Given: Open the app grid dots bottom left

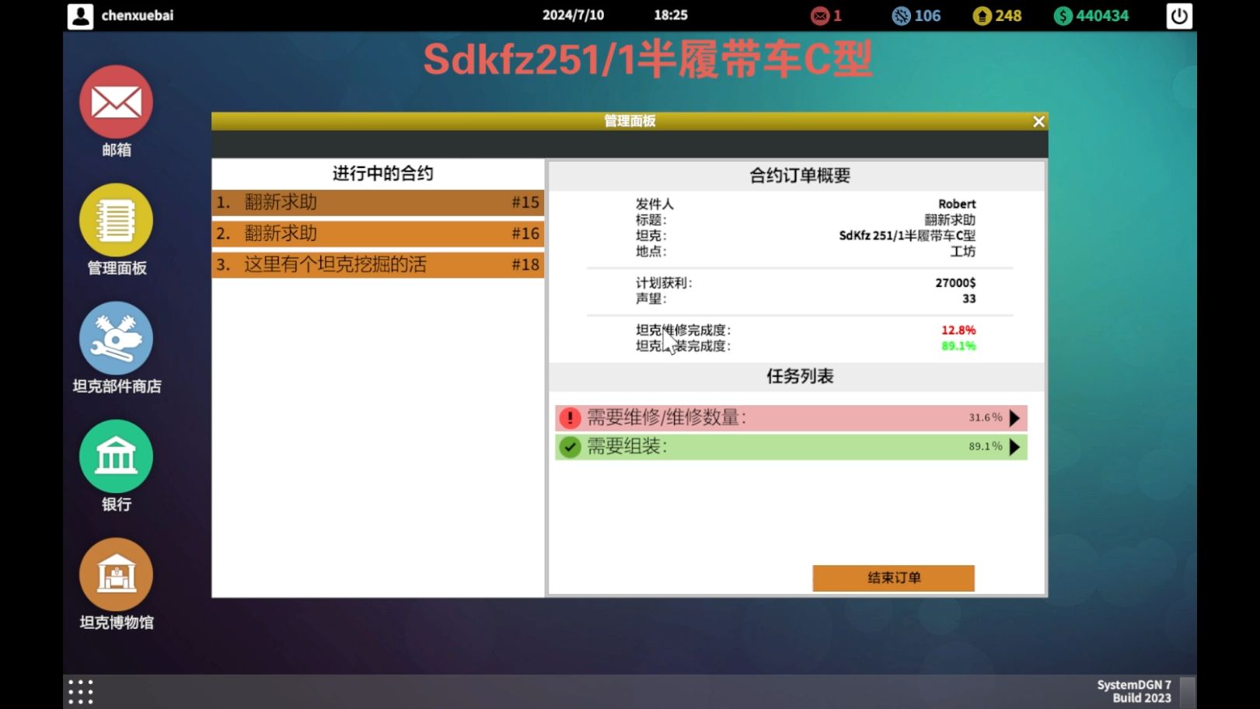Looking at the screenshot, I should [80, 690].
